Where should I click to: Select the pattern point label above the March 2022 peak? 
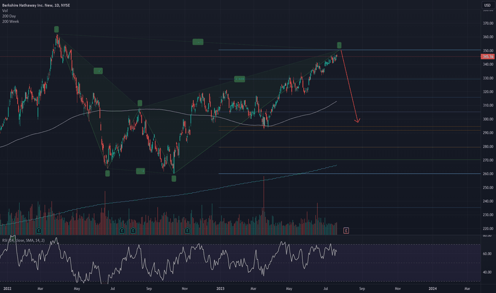56,29
